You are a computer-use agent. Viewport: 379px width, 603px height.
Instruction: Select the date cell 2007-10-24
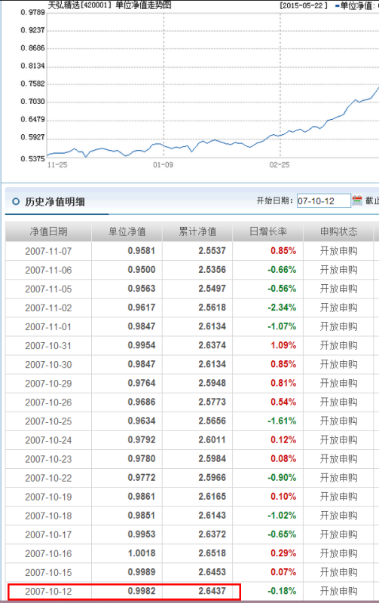(x=48, y=440)
